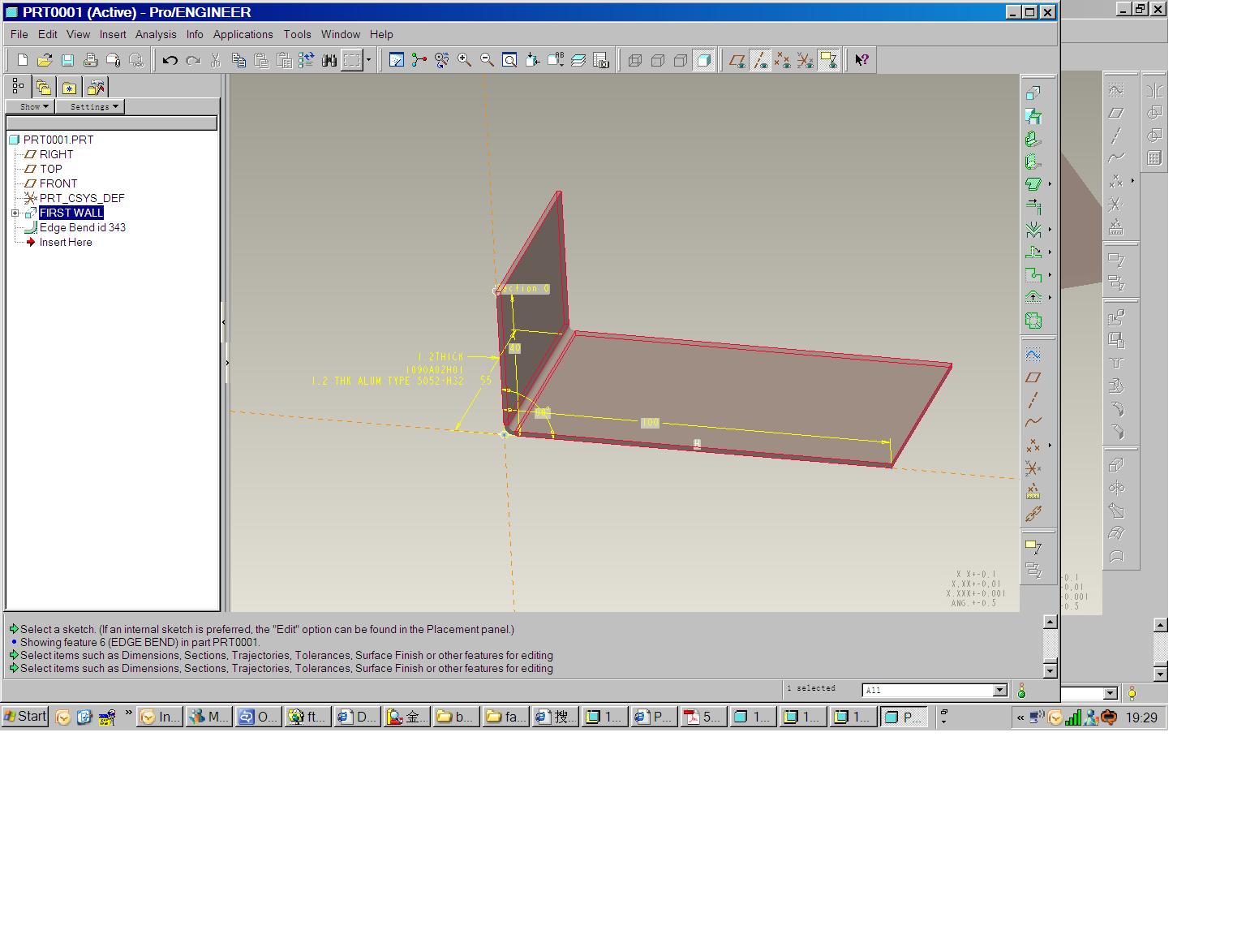The width and height of the screenshot is (1246, 935).
Task: Open the File menu
Action: pos(19,34)
